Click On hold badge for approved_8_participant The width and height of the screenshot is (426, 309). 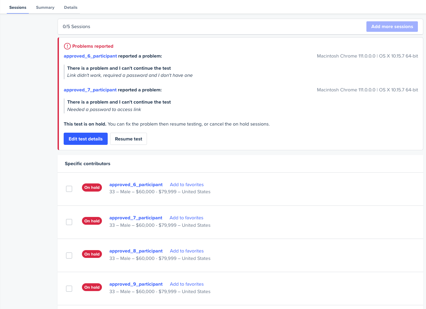92,254
